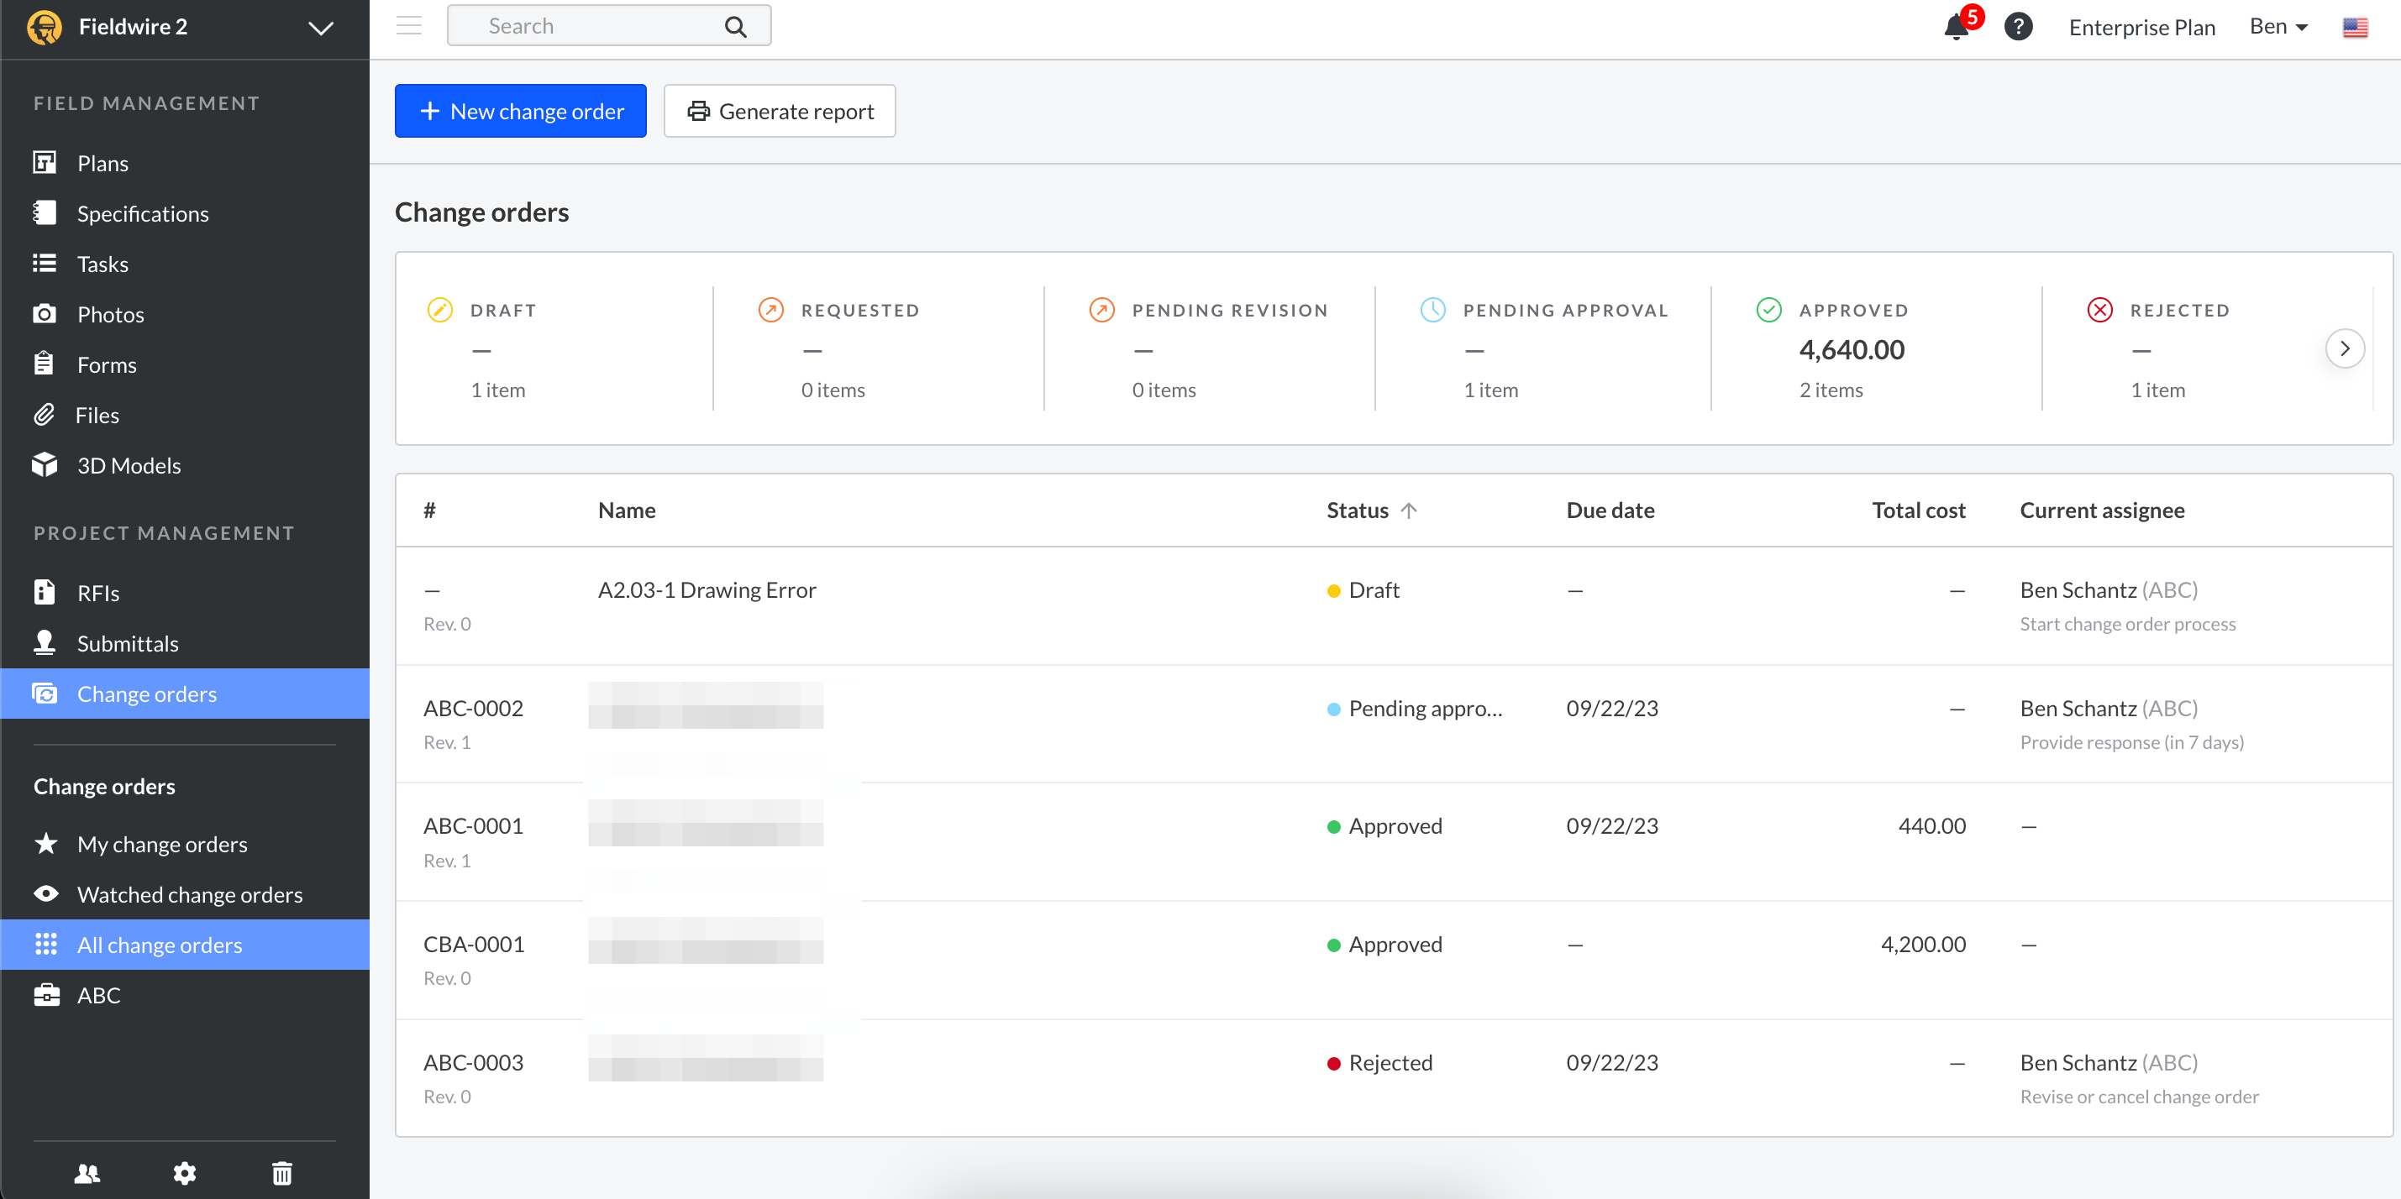Select Change orders in Project Management

click(x=186, y=694)
